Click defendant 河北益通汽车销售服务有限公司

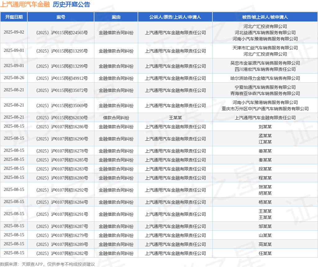[265, 33]
